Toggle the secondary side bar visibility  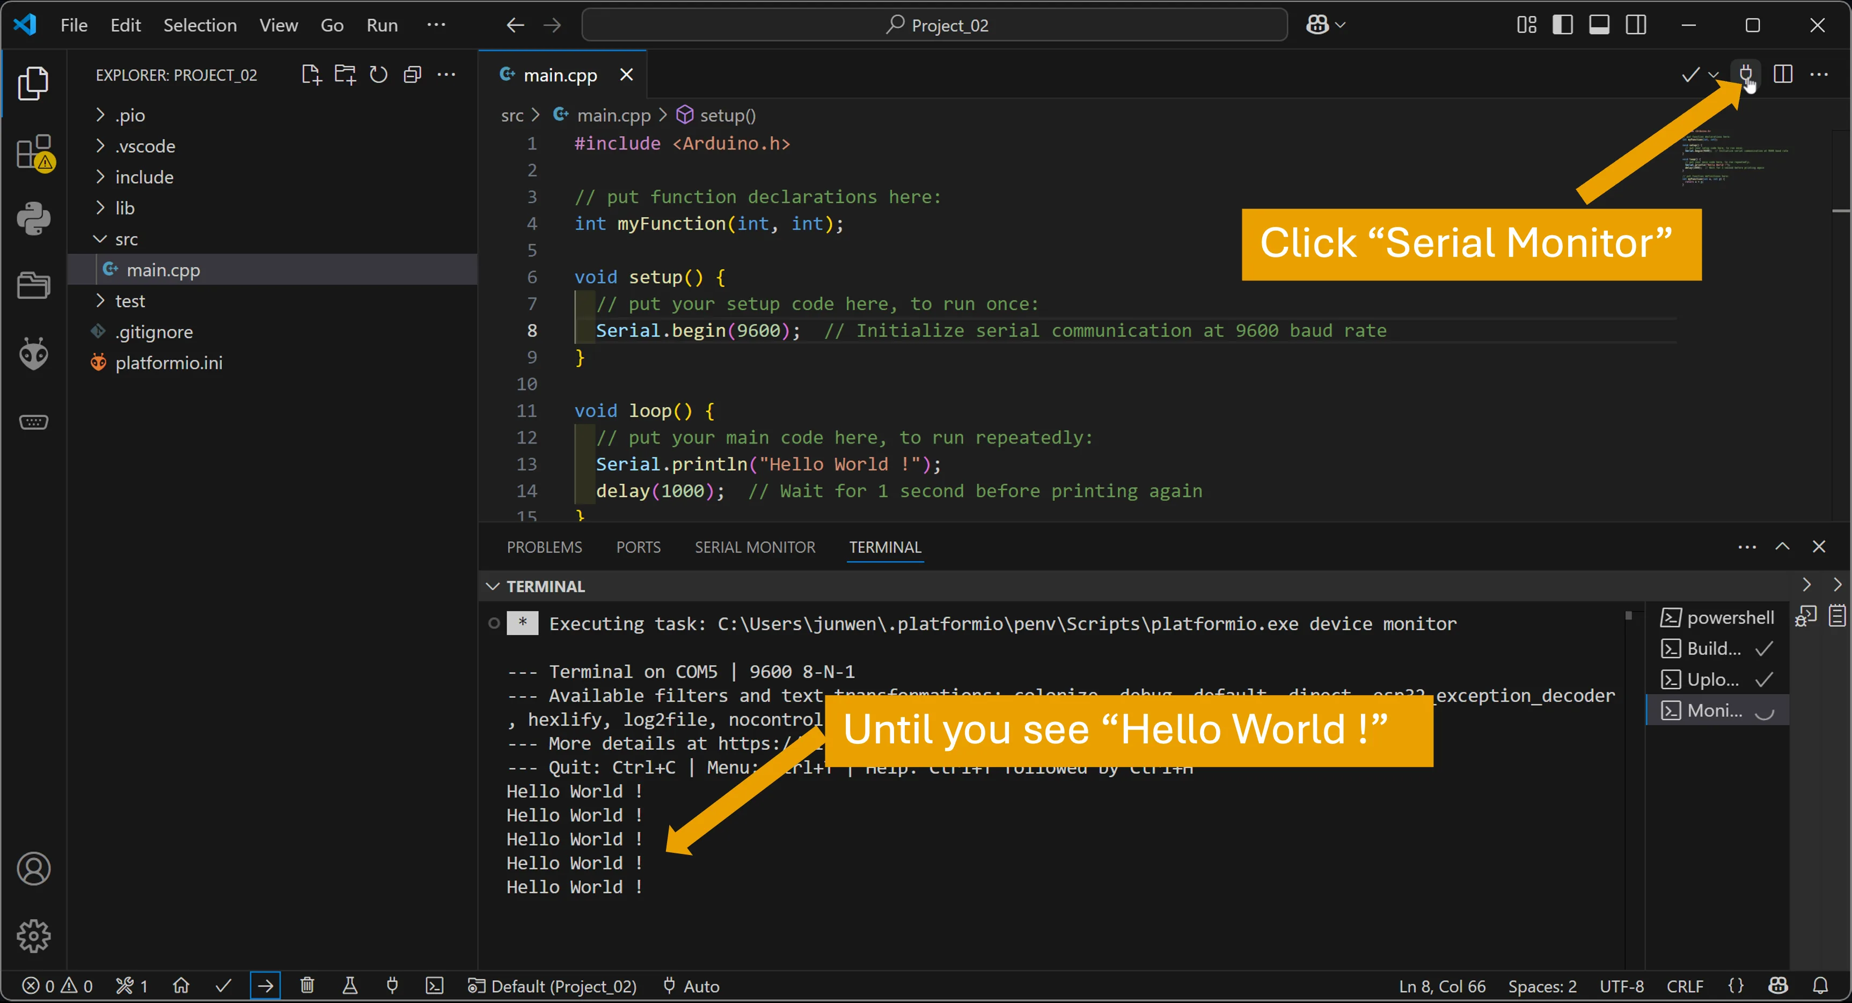point(1636,25)
